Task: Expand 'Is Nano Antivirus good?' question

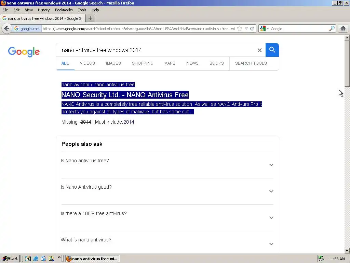Action: point(167,191)
